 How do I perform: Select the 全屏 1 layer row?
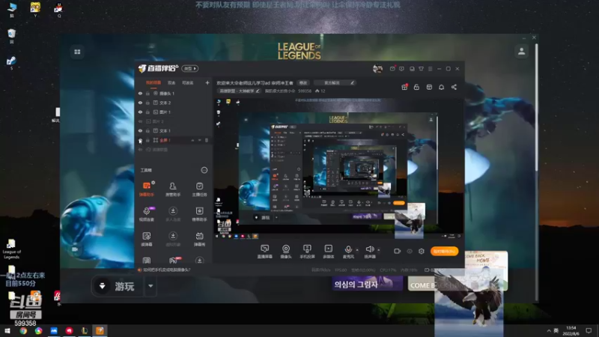pyautogui.click(x=174, y=140)
